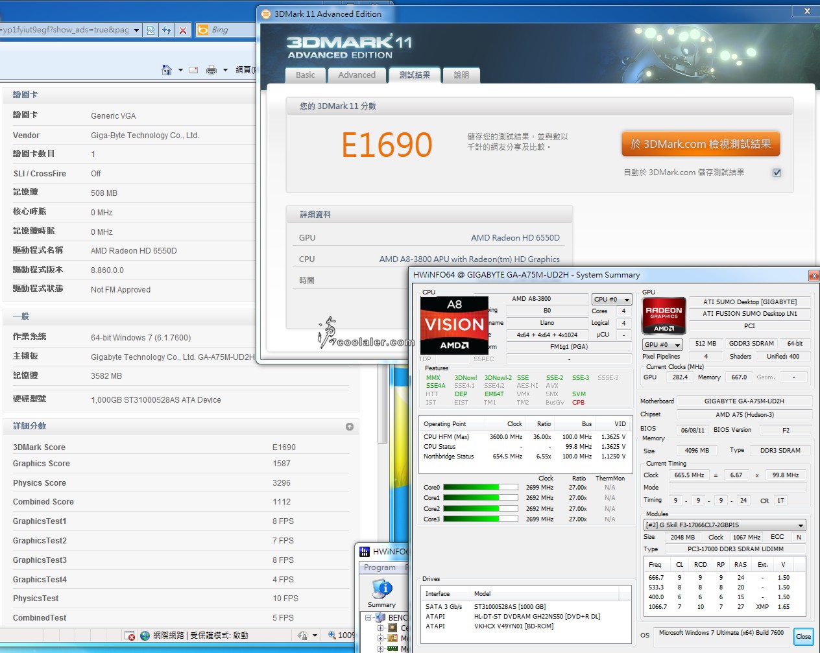This screenshot has width=820, height=653.
Task: Click the Physics Score value 3296
Action: coord(282,483)
